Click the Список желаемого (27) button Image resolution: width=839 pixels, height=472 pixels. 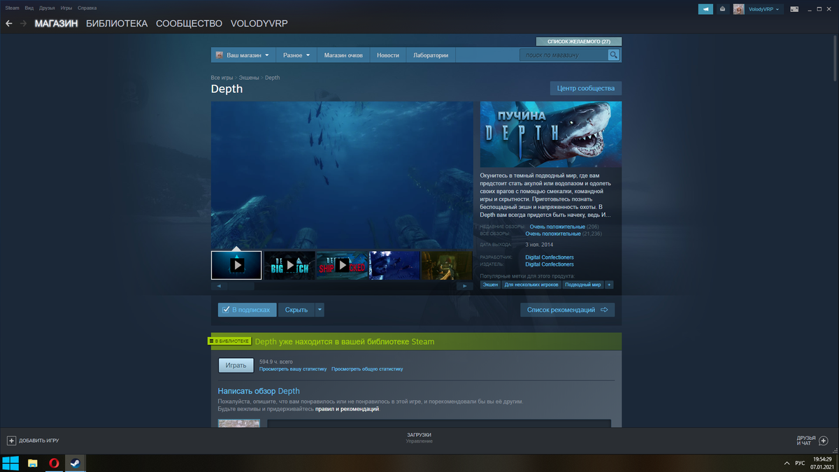(x=578, y=41)
